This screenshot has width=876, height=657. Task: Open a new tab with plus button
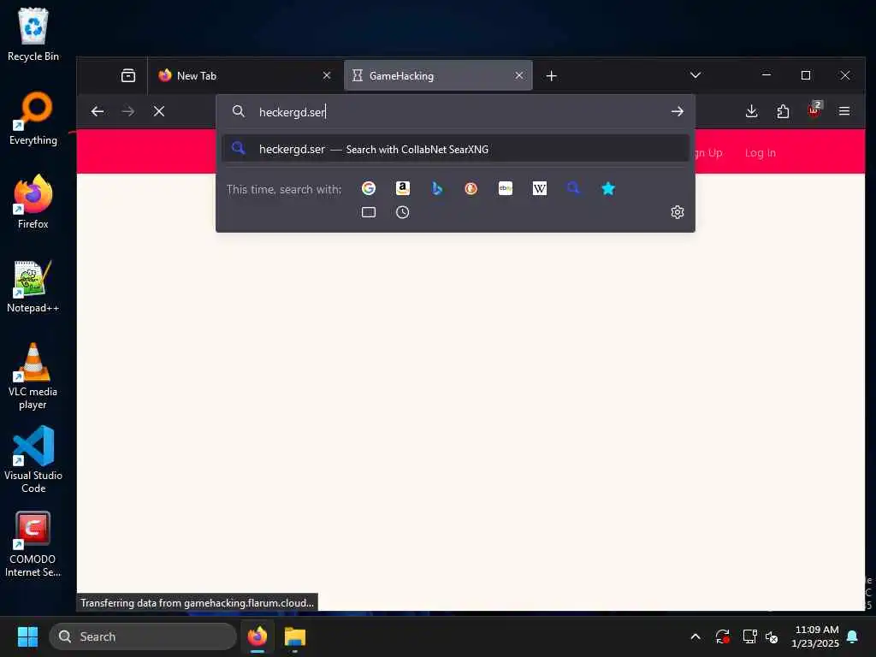[552, 75]
